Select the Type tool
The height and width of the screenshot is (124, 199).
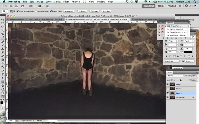(3, 74)
